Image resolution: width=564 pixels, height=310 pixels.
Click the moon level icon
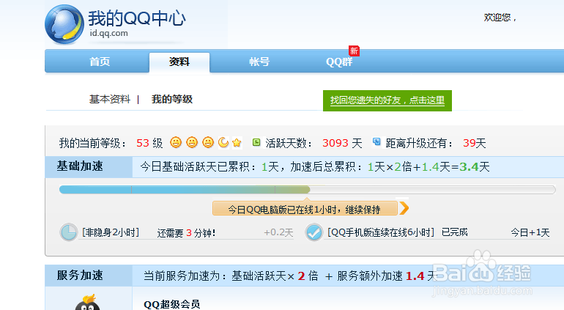click(x=223, y=143)
